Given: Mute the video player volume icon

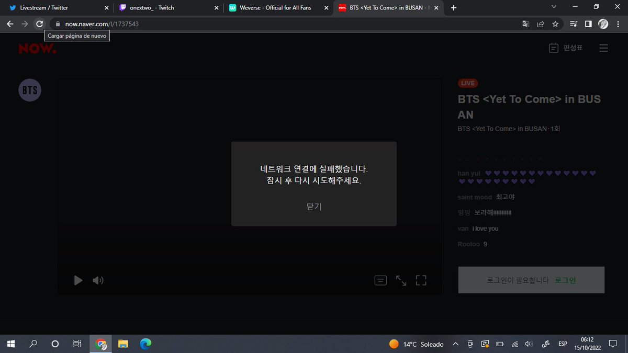Looking at the screenshot, I should [x=98, y=280].
